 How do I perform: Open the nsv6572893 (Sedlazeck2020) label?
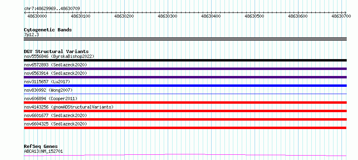pyautogui.click(x=56, y=65)
